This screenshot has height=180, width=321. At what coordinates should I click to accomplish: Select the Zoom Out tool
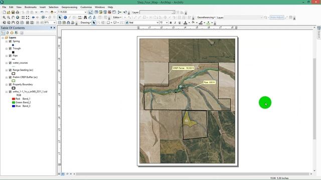[x=9, y=17]
